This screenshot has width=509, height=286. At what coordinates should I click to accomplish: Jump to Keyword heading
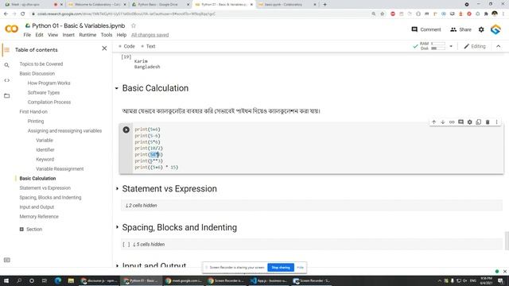click(x=45, y=160)
